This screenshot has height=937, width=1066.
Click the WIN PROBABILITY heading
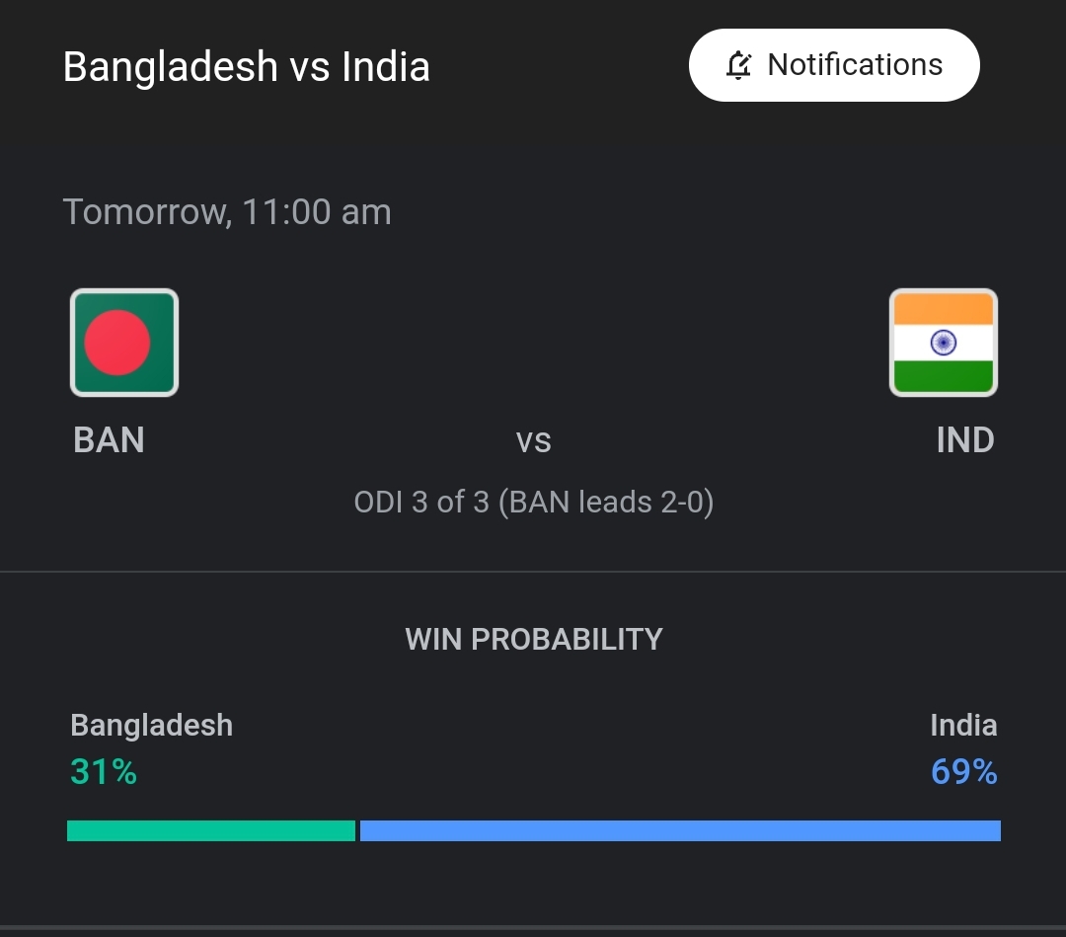[534, 639]
